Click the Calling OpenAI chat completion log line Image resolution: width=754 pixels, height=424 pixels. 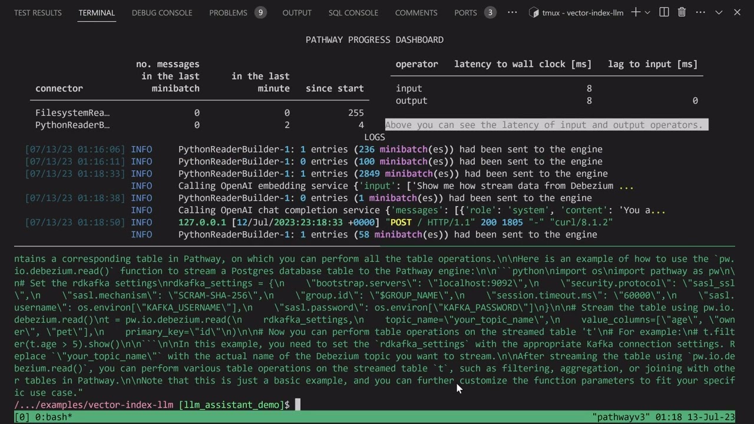(x=422, y=210)
